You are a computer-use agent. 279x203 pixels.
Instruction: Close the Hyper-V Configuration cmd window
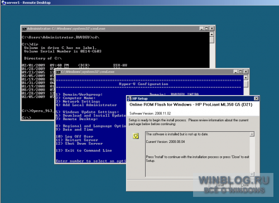pyautogui.click(x=246, y=72)
